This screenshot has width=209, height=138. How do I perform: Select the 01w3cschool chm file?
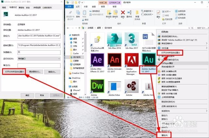[x=97, y=39]
